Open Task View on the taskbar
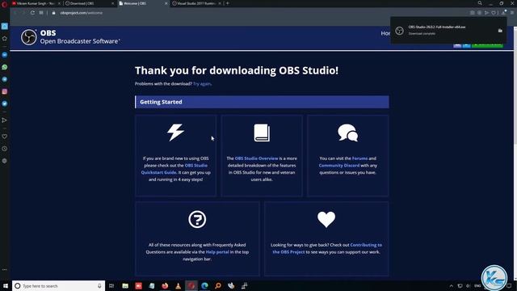Viewport: 517px width, 291px height. 111,285
